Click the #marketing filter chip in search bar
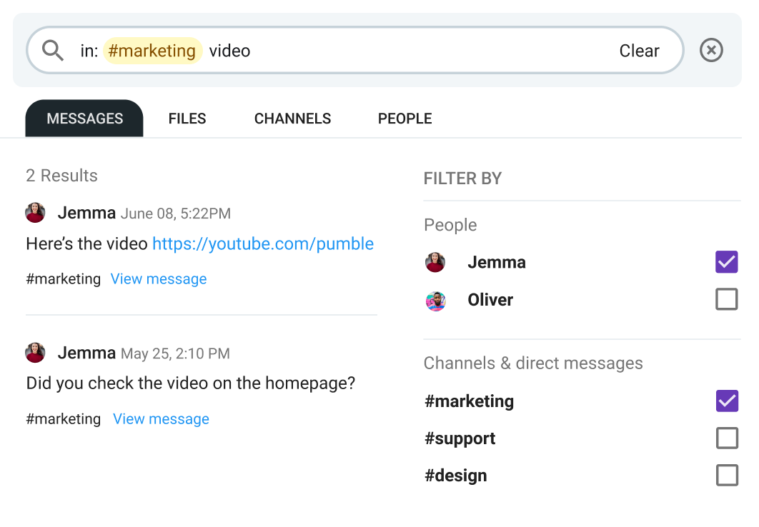This screenshot has width=759, height=527. [x=152, y=51]
